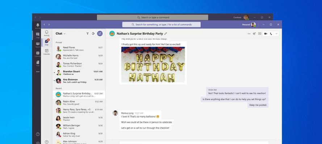Open the Contoso profile avatar in background window
This screenshot has height=144, width=322.
(x=246, y=18)
